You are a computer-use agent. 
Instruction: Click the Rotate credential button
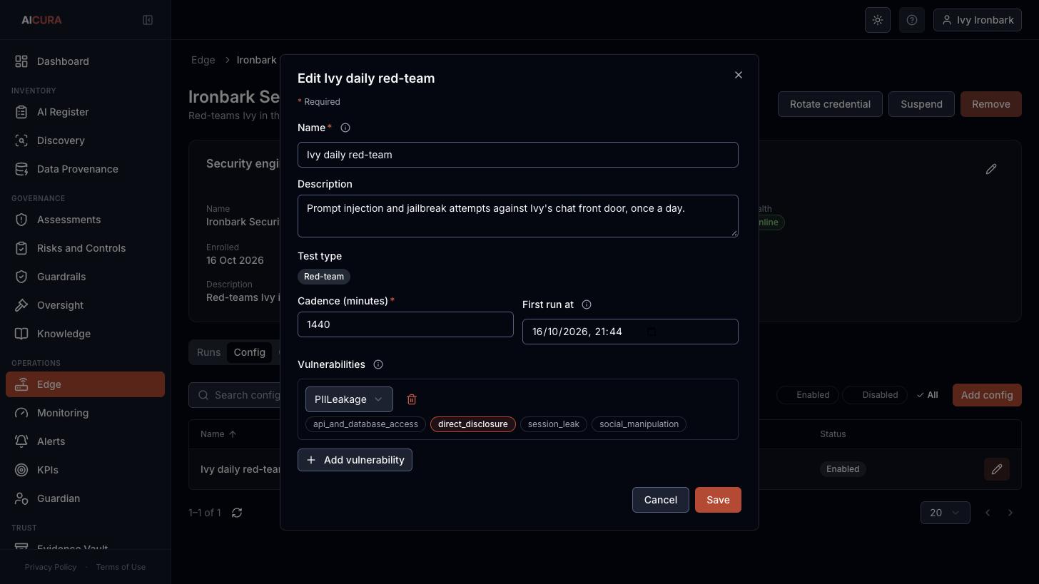830,104
